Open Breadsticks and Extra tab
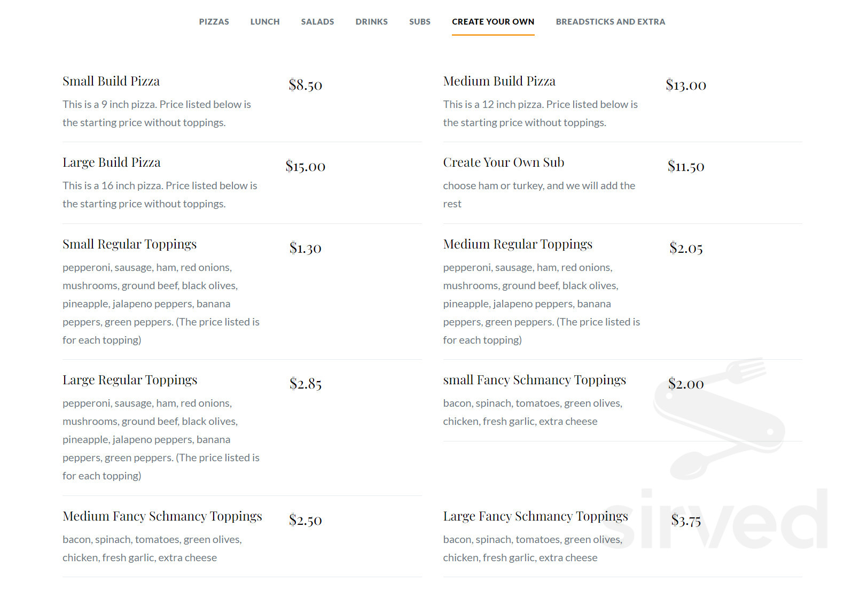 click(611, 22)
